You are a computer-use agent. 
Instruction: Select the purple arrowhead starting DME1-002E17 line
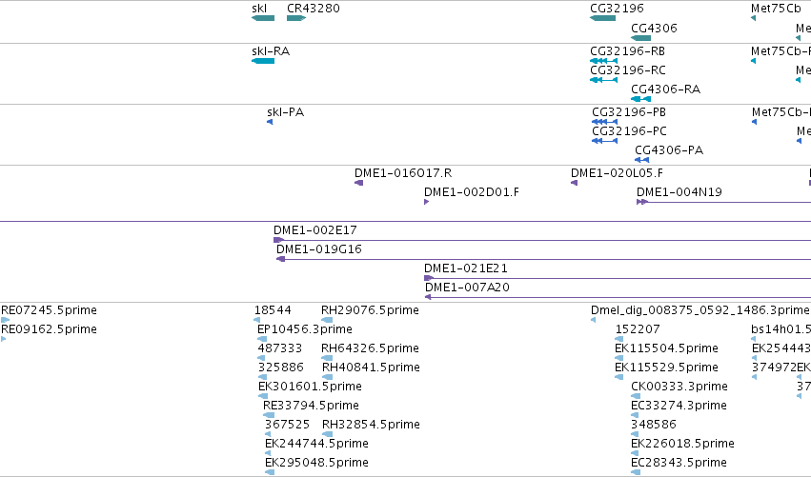point(279,240)
